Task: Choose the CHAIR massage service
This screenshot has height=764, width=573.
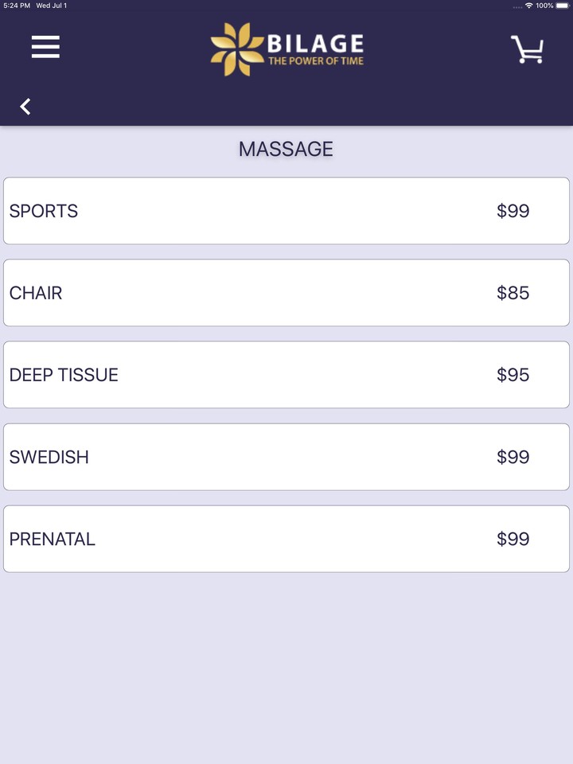Action: tap(36, 293)
